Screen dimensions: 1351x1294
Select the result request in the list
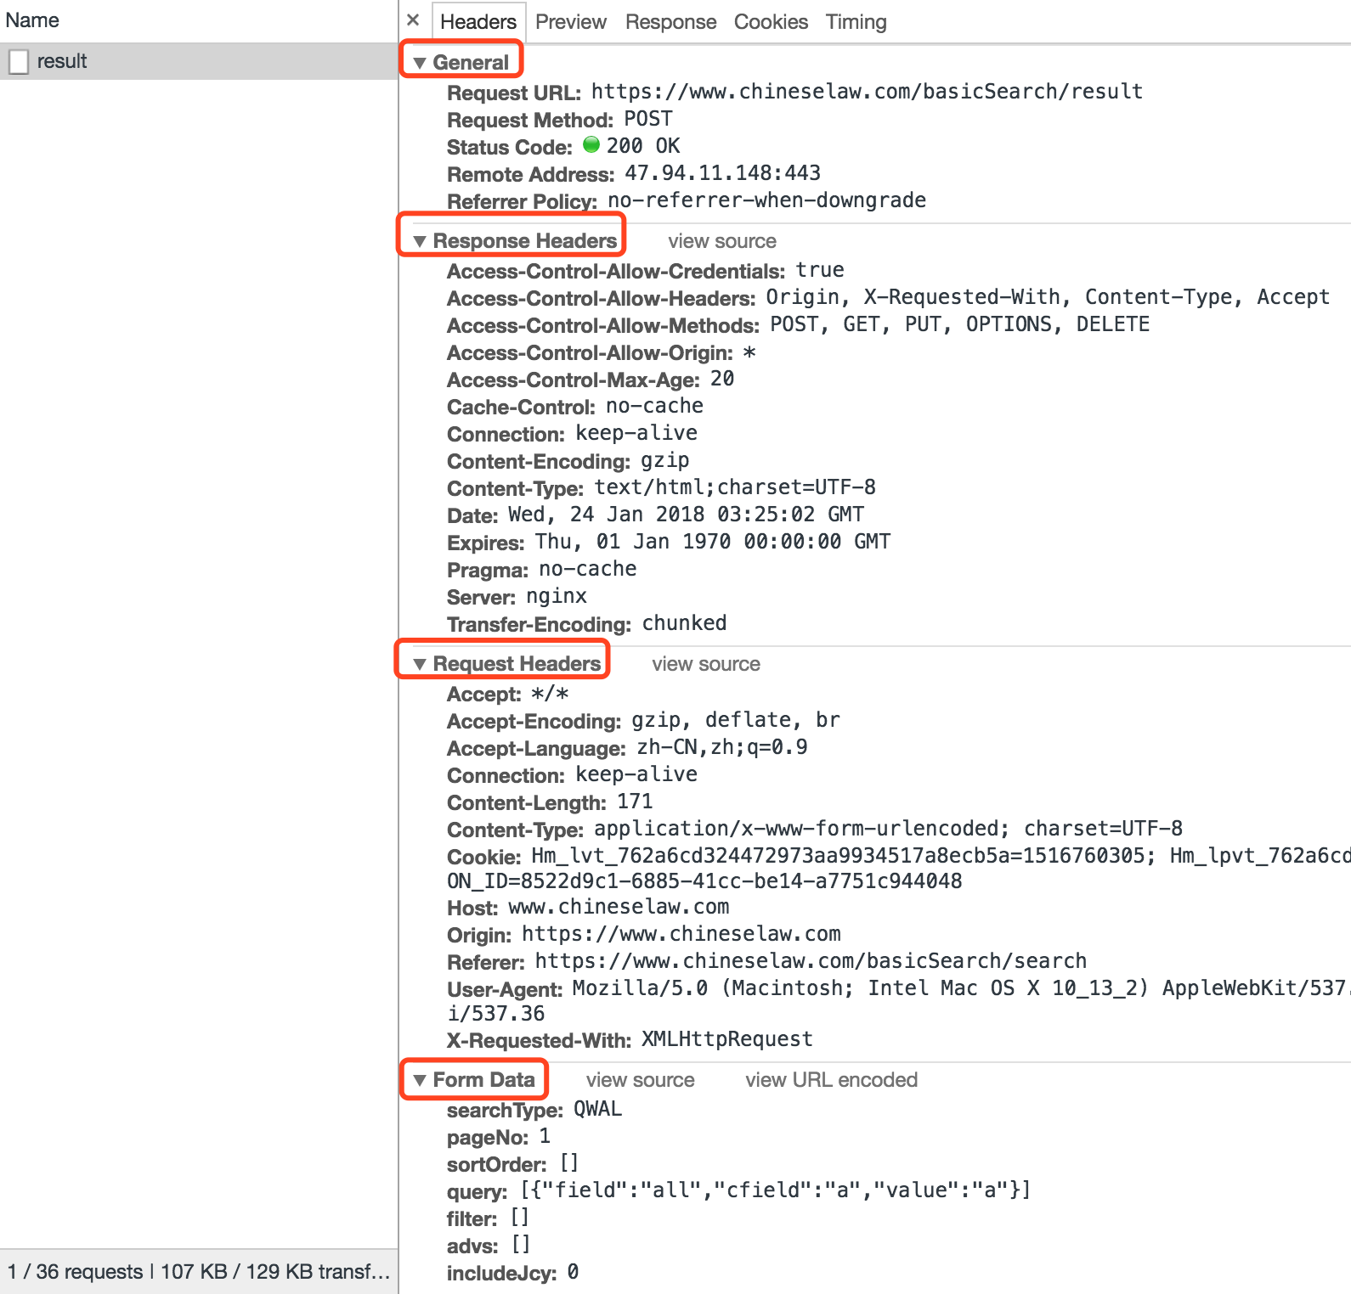pyautogui.click(x=62, y=61)
